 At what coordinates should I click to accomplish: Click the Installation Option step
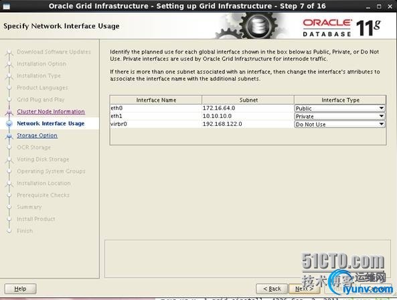(42, 64)
